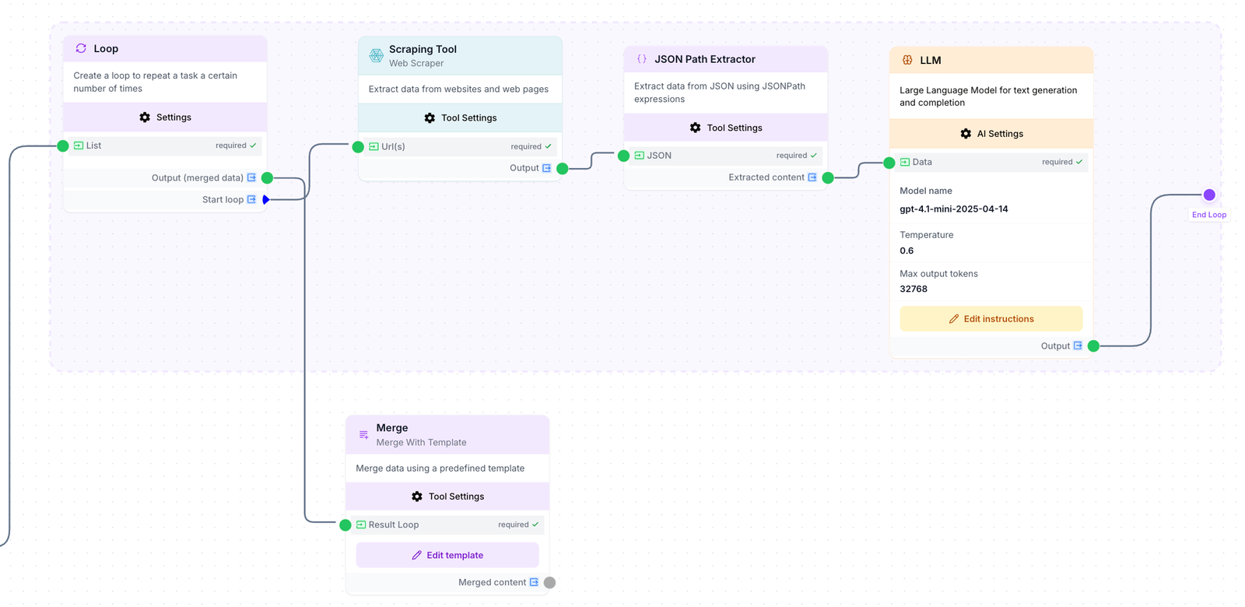Viewport: 1245px width, 607px height.
Task: Click the Scraping Tool globe icon
Action: click(376, 55)
